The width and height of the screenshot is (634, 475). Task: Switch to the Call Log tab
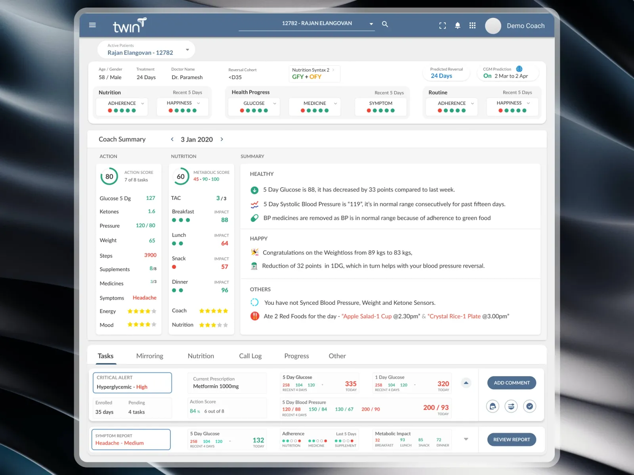tap(250, 356)
